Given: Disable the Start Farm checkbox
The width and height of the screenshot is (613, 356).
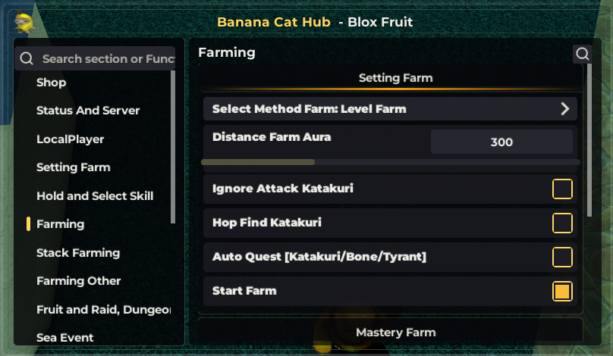Looking at the screenshot, I should click(562, 291).
